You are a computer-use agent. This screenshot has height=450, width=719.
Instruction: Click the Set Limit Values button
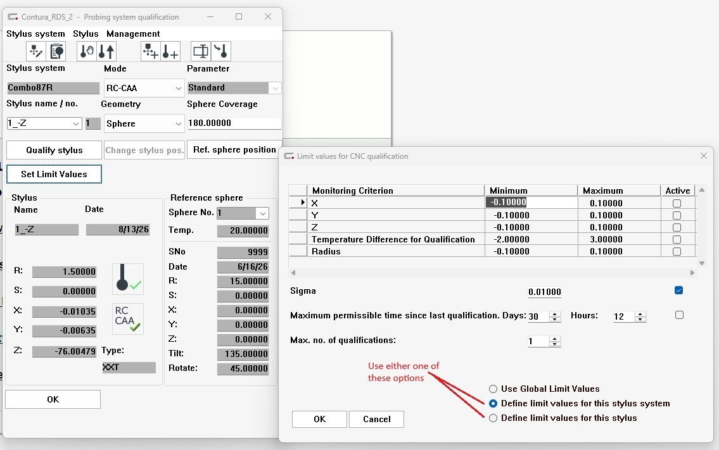pyautogui.click(x=54, y=174)
